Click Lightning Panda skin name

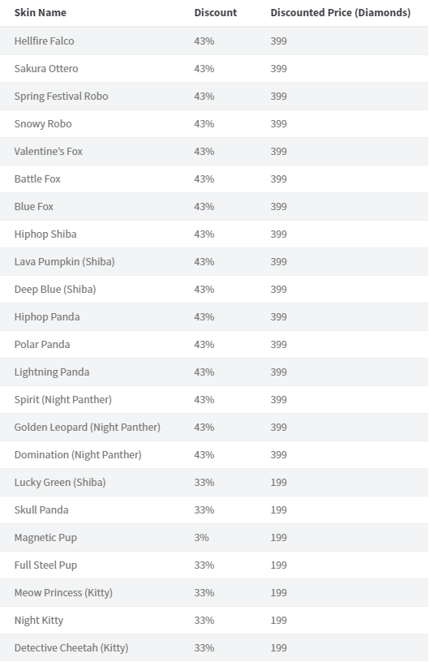point(52,372)
